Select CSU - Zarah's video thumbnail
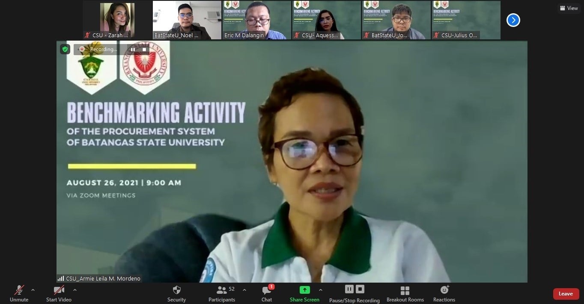This screenshot has height=304, width=584. click(117, 20)
